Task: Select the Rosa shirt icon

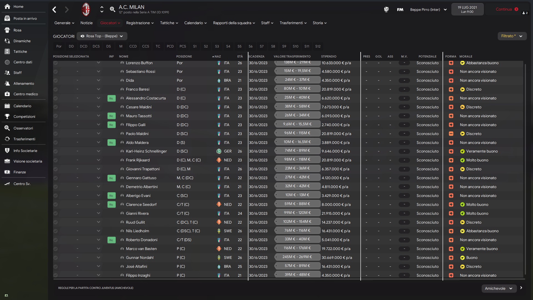Action: pyautogui.click(x=7, y=30)
